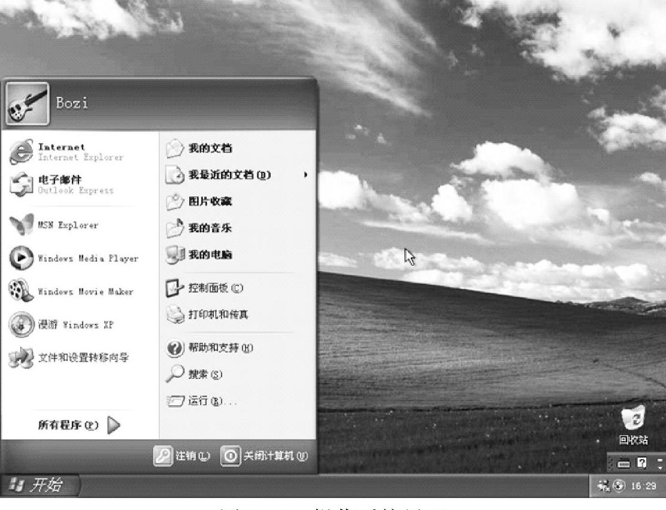
Task: Click the 文件和设置转移向导 text label
Action: coord(83,357)
